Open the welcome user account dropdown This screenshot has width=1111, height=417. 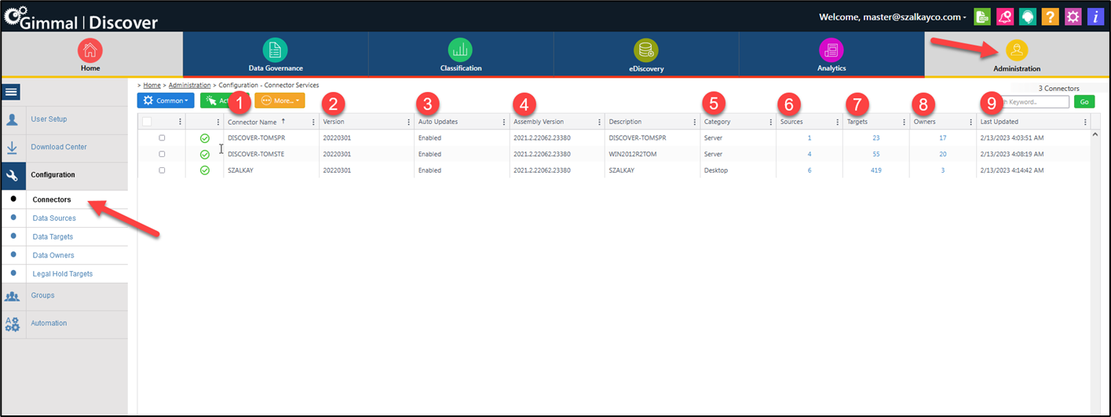[x=893, y=17]
